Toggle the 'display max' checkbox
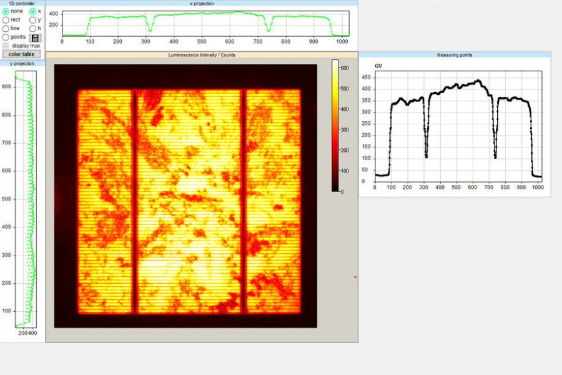The height and width of the screenshot is (375, 562). (x=6, y=46)
